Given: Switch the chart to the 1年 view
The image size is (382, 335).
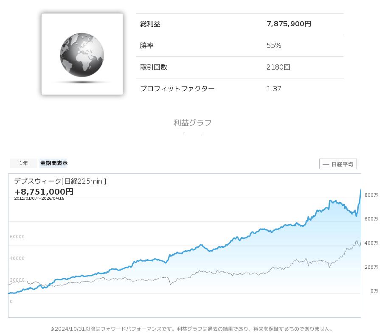Looking at the screenshot, I should [24, 163].
